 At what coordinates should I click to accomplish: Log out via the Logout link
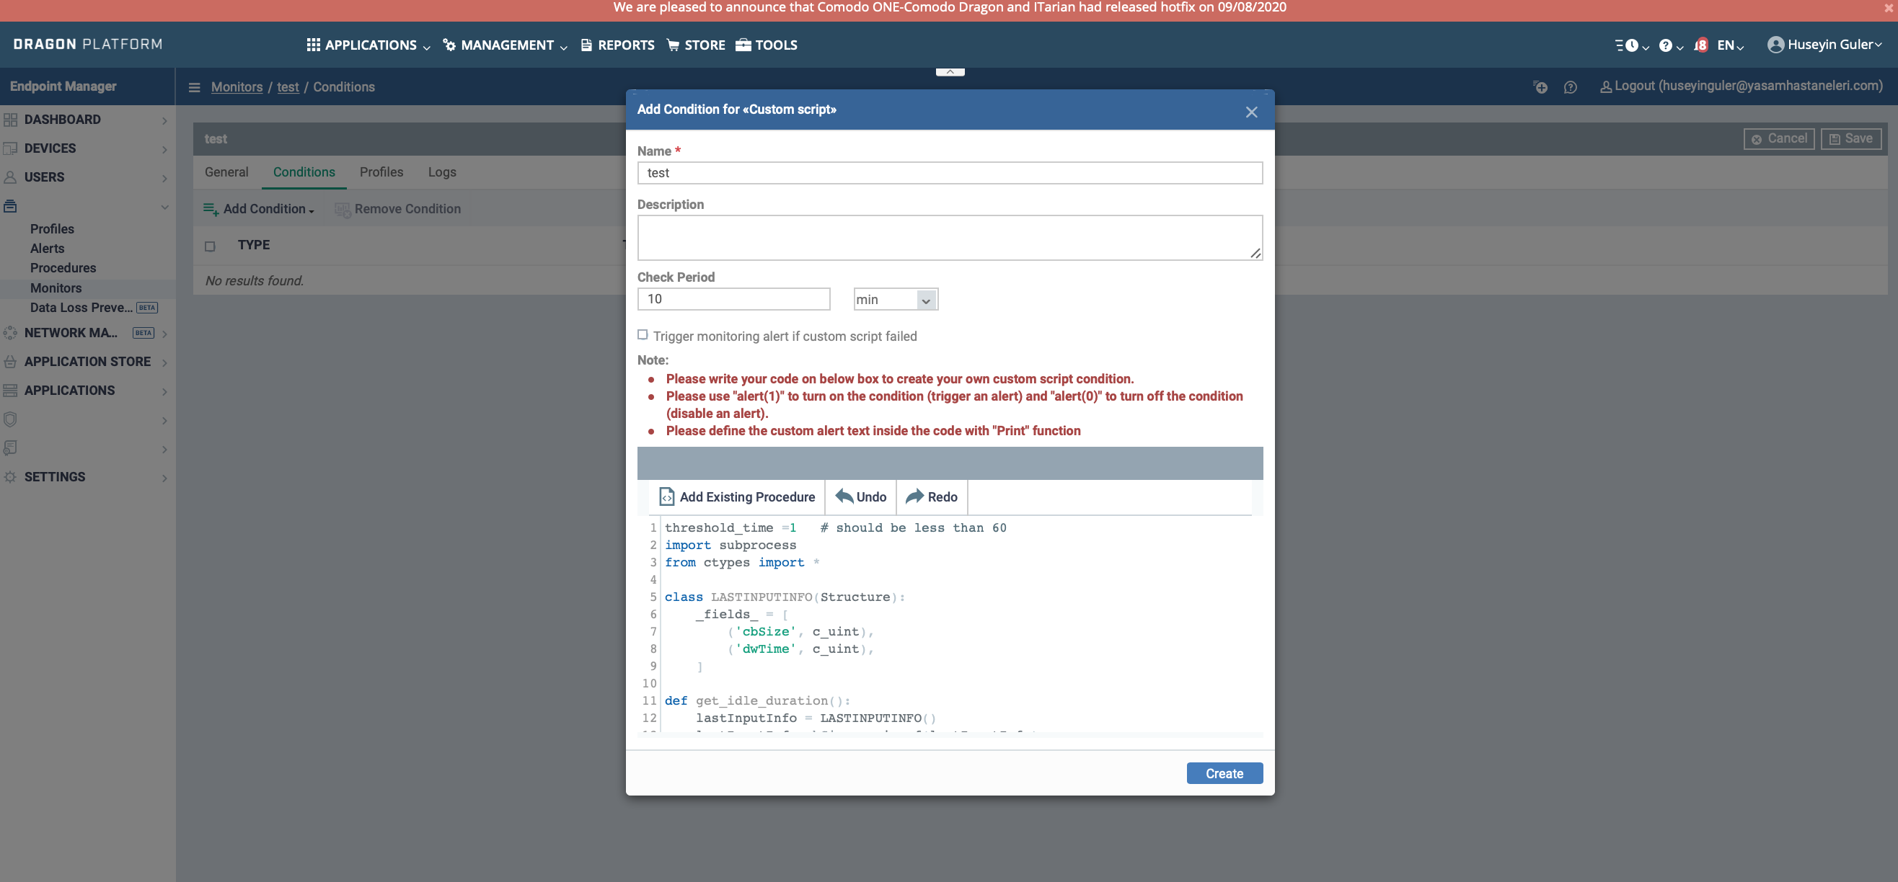coord(1741,86)
